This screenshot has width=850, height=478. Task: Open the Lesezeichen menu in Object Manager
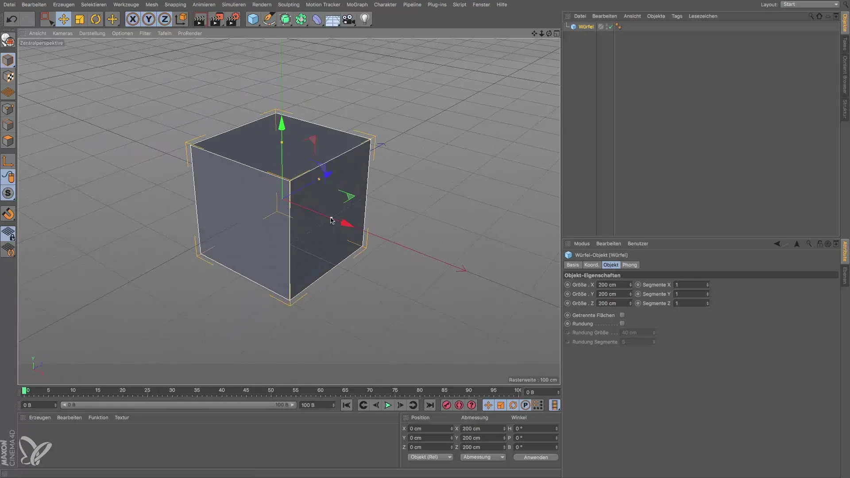pos(703,16)
